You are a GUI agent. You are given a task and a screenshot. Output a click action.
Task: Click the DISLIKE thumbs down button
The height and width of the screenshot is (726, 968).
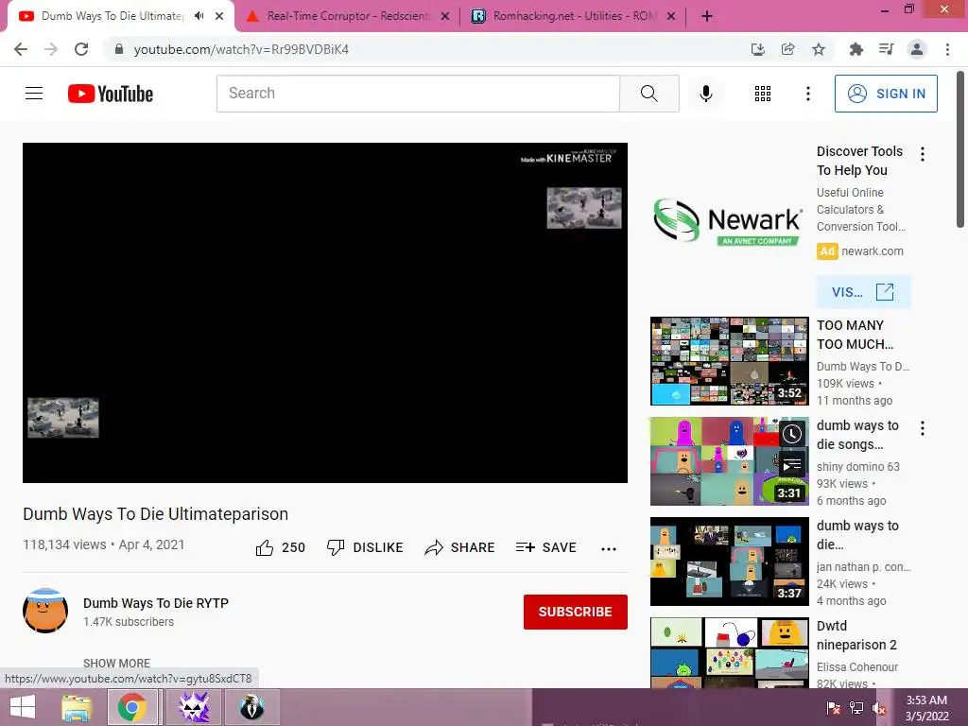[x=365, y=547]
